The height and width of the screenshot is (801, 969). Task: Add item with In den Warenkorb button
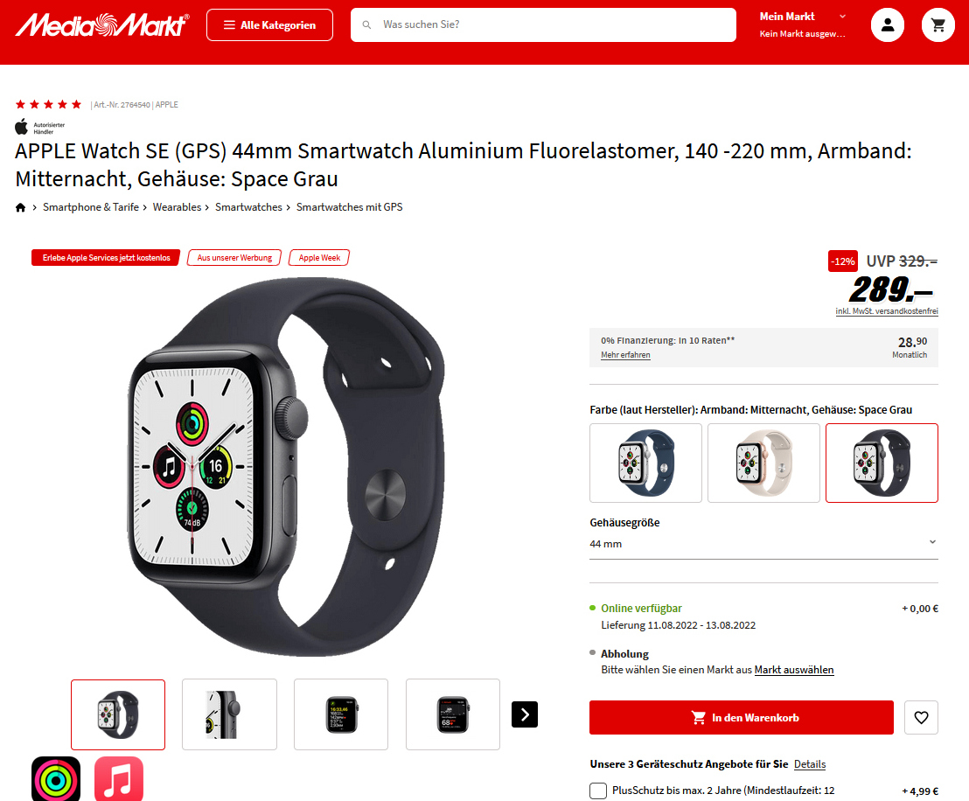742,718
